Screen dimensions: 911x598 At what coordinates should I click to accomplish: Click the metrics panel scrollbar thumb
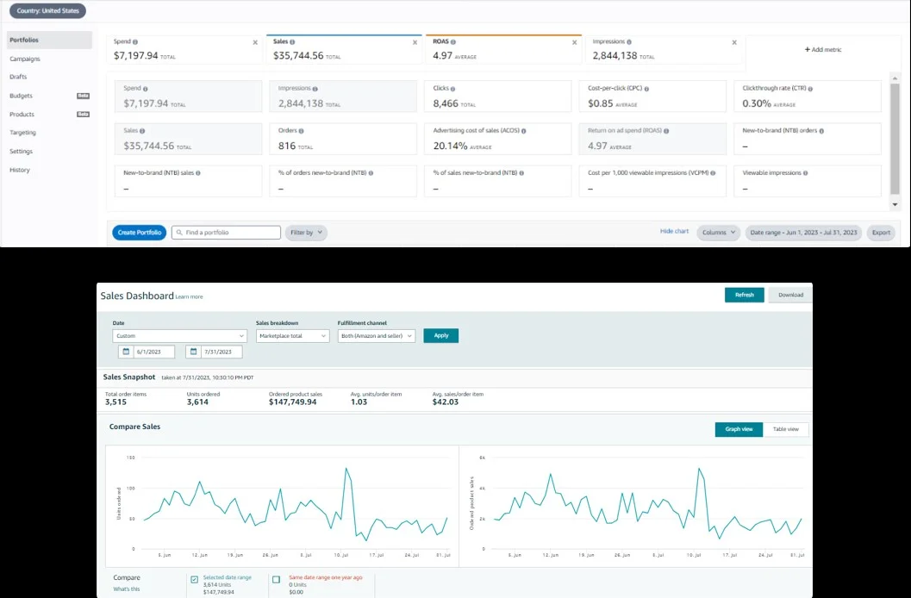895,138
